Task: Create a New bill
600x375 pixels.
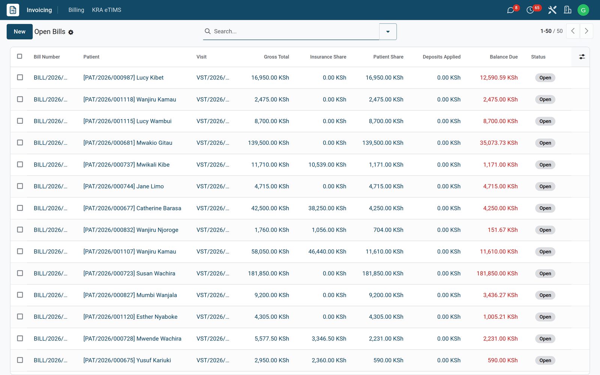Action: pos(19,31)
